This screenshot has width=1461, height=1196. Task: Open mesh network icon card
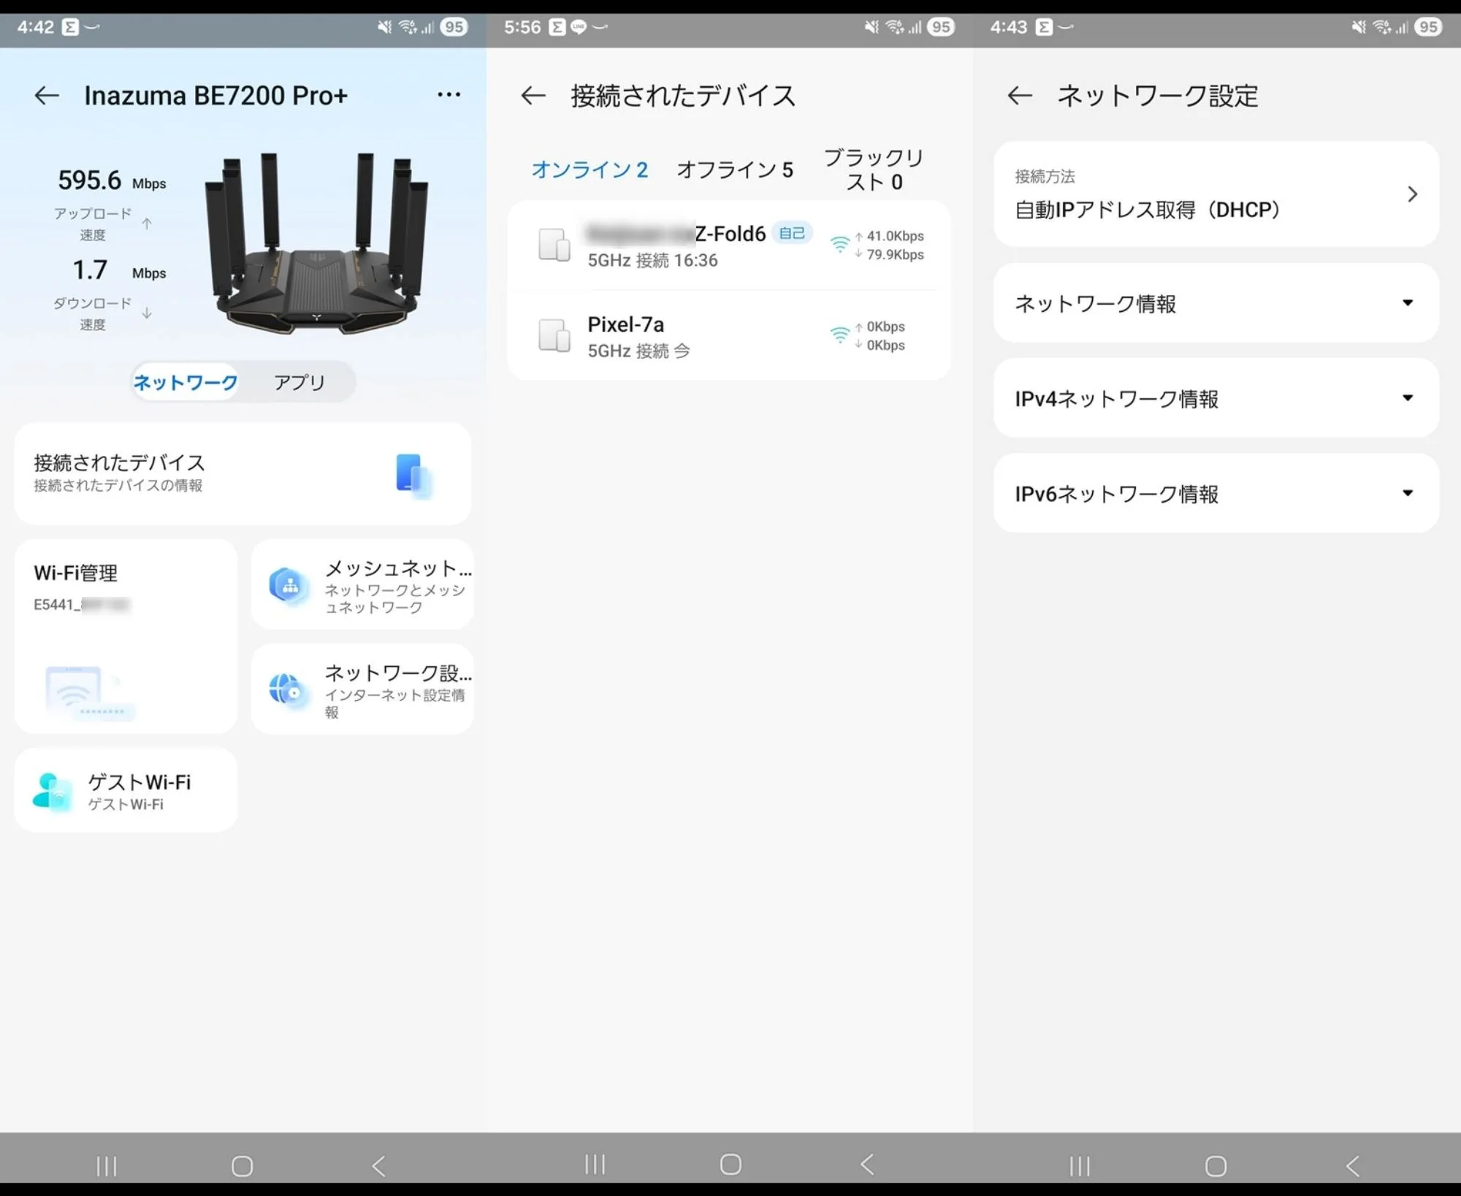point(289,585)
